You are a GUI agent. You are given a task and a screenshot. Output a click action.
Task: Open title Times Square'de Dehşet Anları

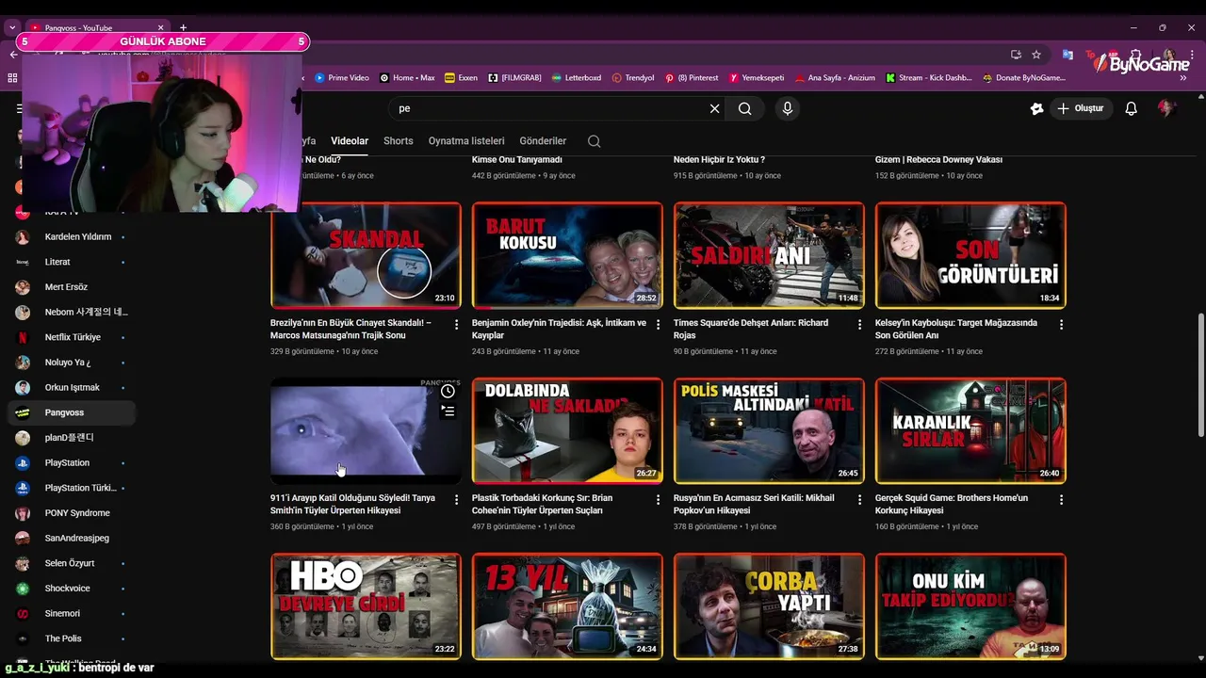pos(751,329)
